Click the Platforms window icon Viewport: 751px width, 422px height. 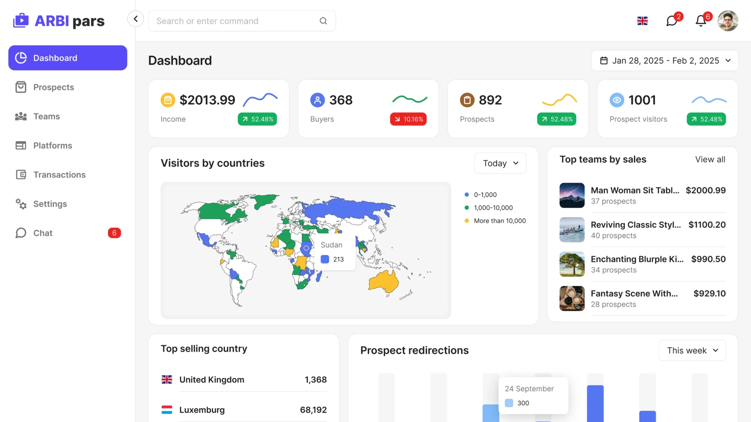[21, 145]
